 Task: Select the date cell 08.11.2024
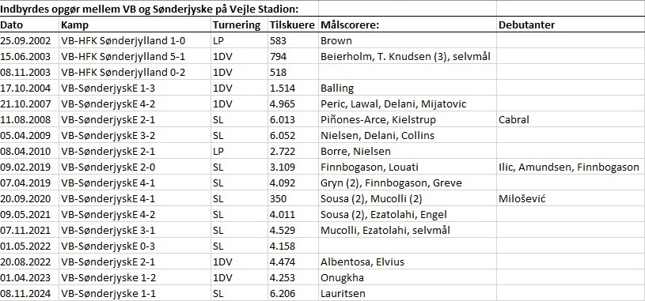pos(29,293)
